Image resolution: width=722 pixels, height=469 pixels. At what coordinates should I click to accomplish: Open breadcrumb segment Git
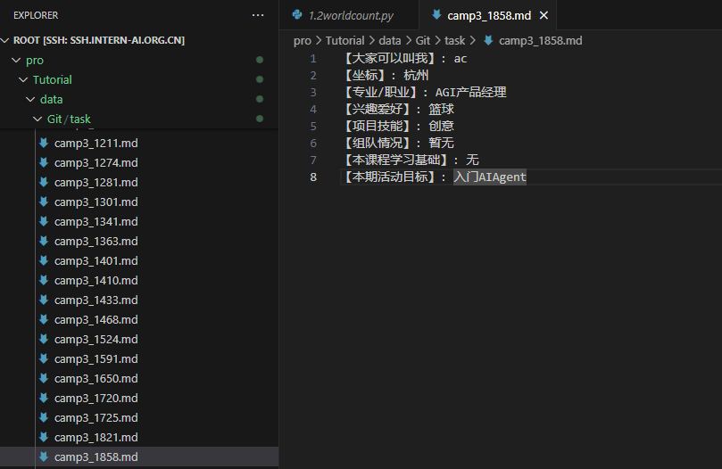point(423,41)
